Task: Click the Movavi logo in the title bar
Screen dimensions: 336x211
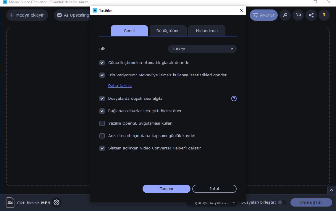Action: [5, 2]
